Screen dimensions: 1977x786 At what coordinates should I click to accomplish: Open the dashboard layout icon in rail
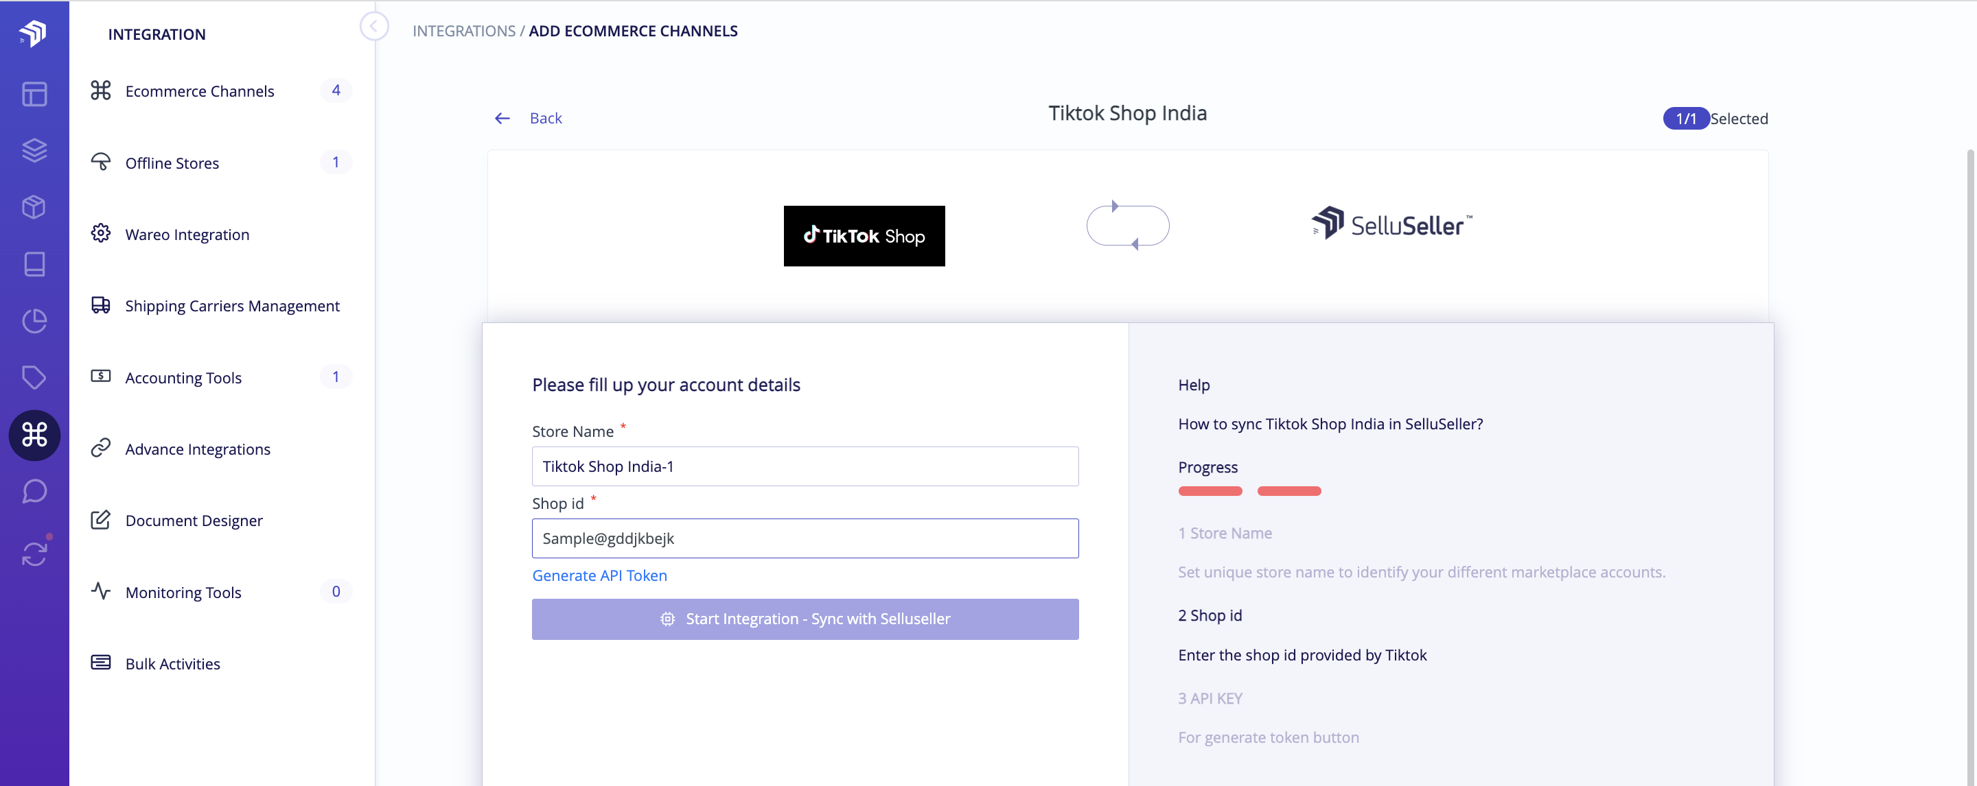pos(34,93)
